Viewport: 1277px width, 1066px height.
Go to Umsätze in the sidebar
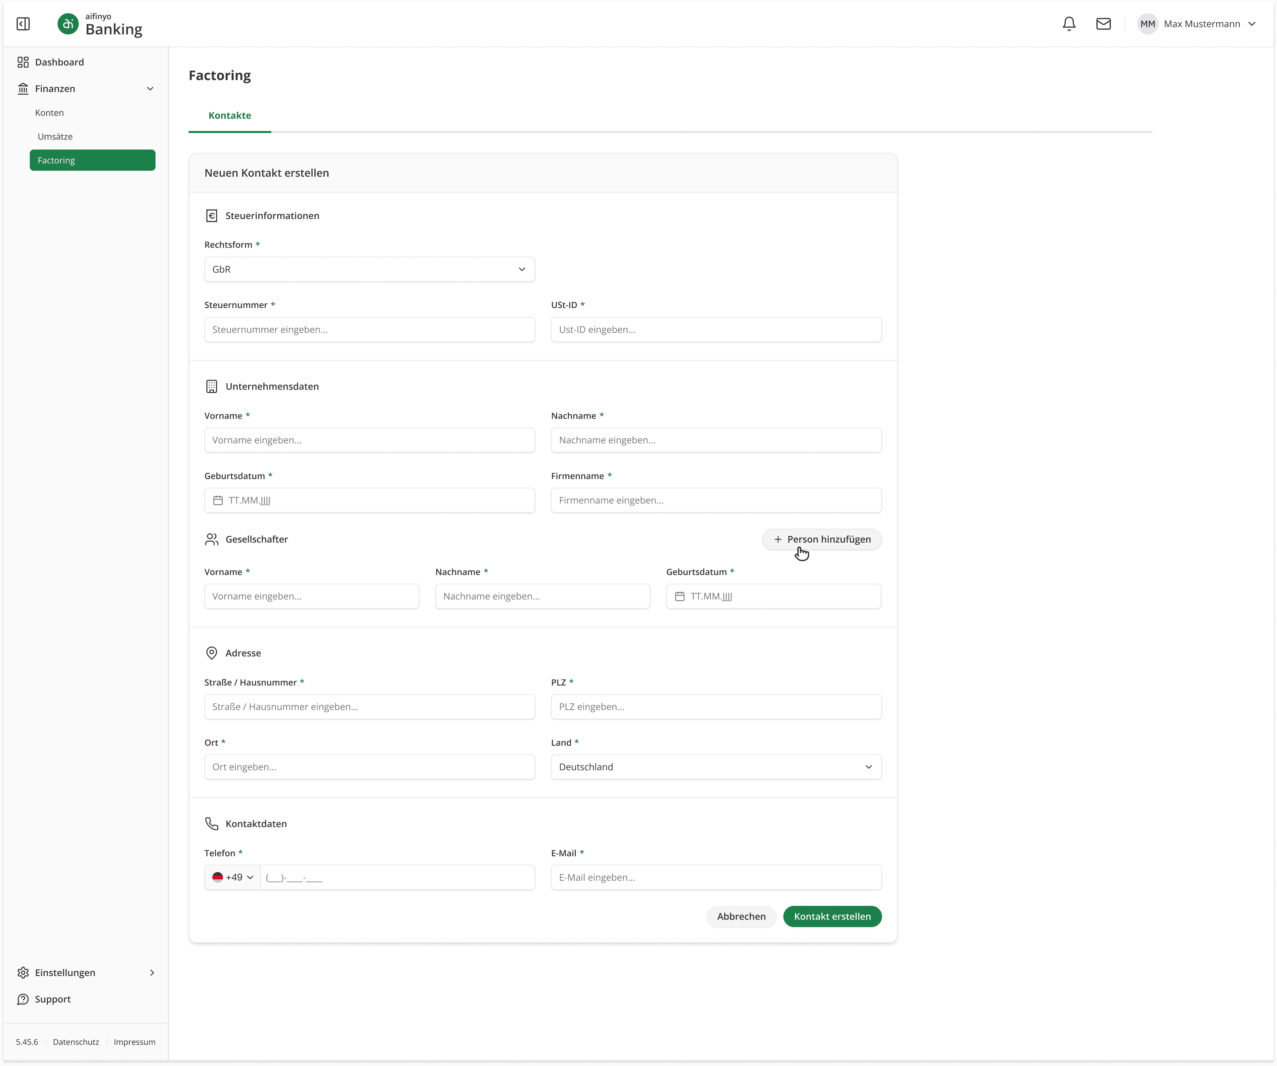pyautogui.click(x=55, y=137)
